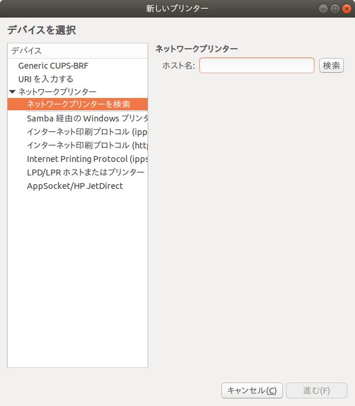Viewport: 355px width, 406px height.
Task: Click the ホスト名 input field
Action: point(257,66)
